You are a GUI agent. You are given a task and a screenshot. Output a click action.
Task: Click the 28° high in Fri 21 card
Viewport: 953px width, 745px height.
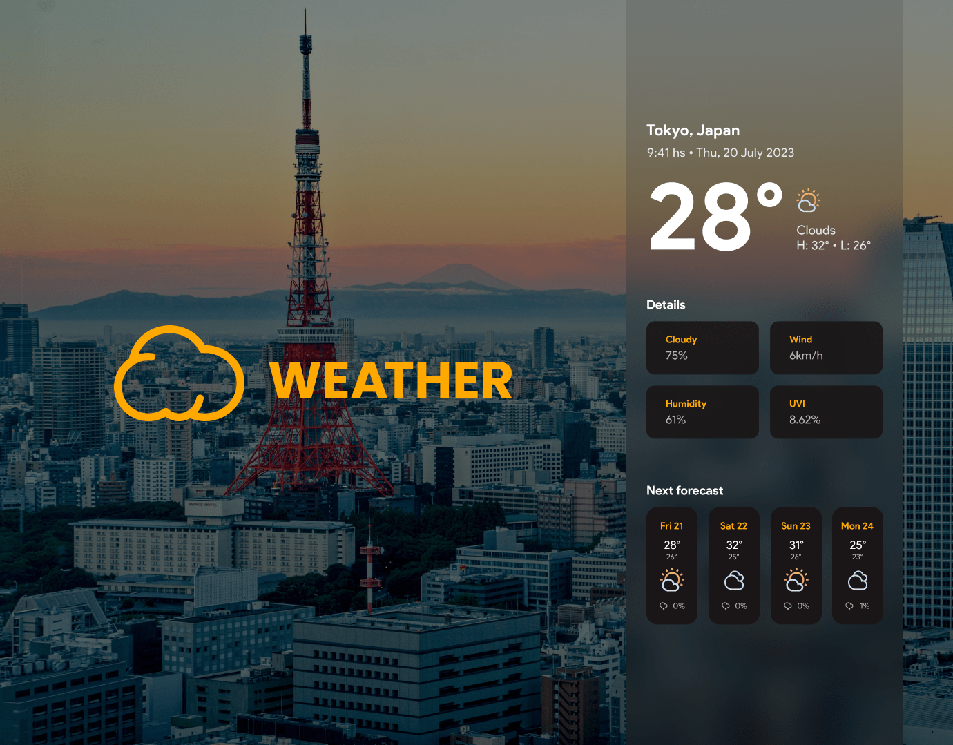[672, 545]
